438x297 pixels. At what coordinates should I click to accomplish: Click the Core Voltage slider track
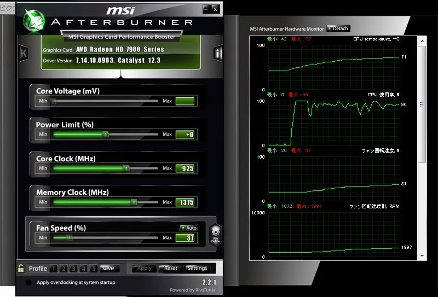106,101
